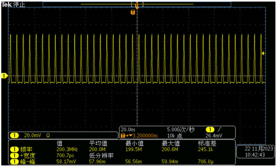Click the 200.3MHz frequency value
This screenshot has width=277, height=167.
[67, 150]
